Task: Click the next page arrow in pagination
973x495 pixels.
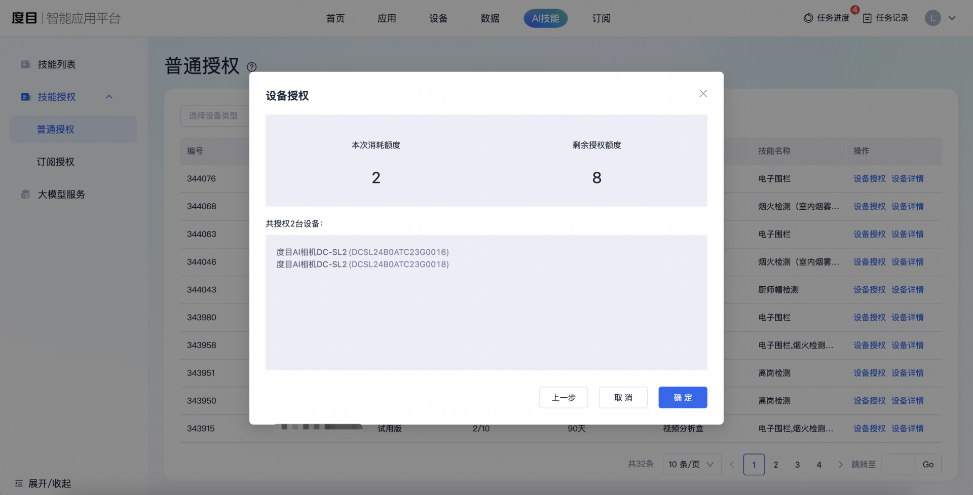Action: [x=841, y=464]
